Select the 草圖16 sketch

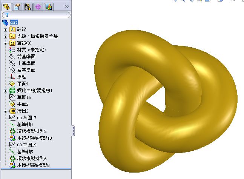pyautogui.click(x=24, y=97)
